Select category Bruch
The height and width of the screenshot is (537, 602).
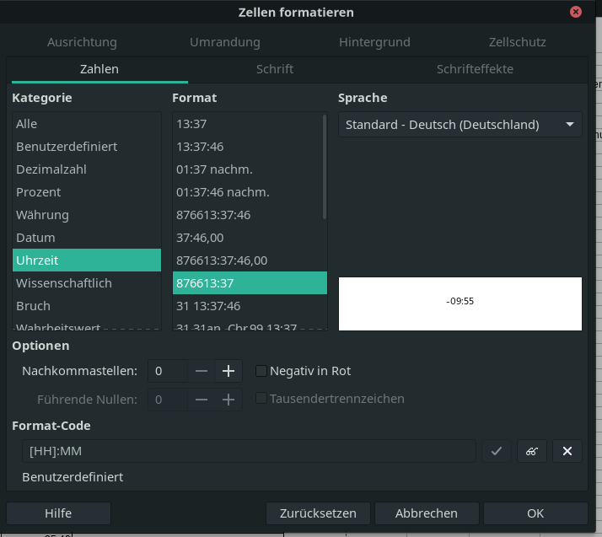coord(87,306)
